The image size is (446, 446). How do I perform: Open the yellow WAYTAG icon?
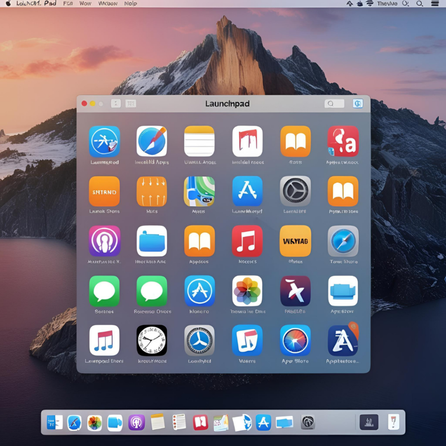(x=295, y=241)
